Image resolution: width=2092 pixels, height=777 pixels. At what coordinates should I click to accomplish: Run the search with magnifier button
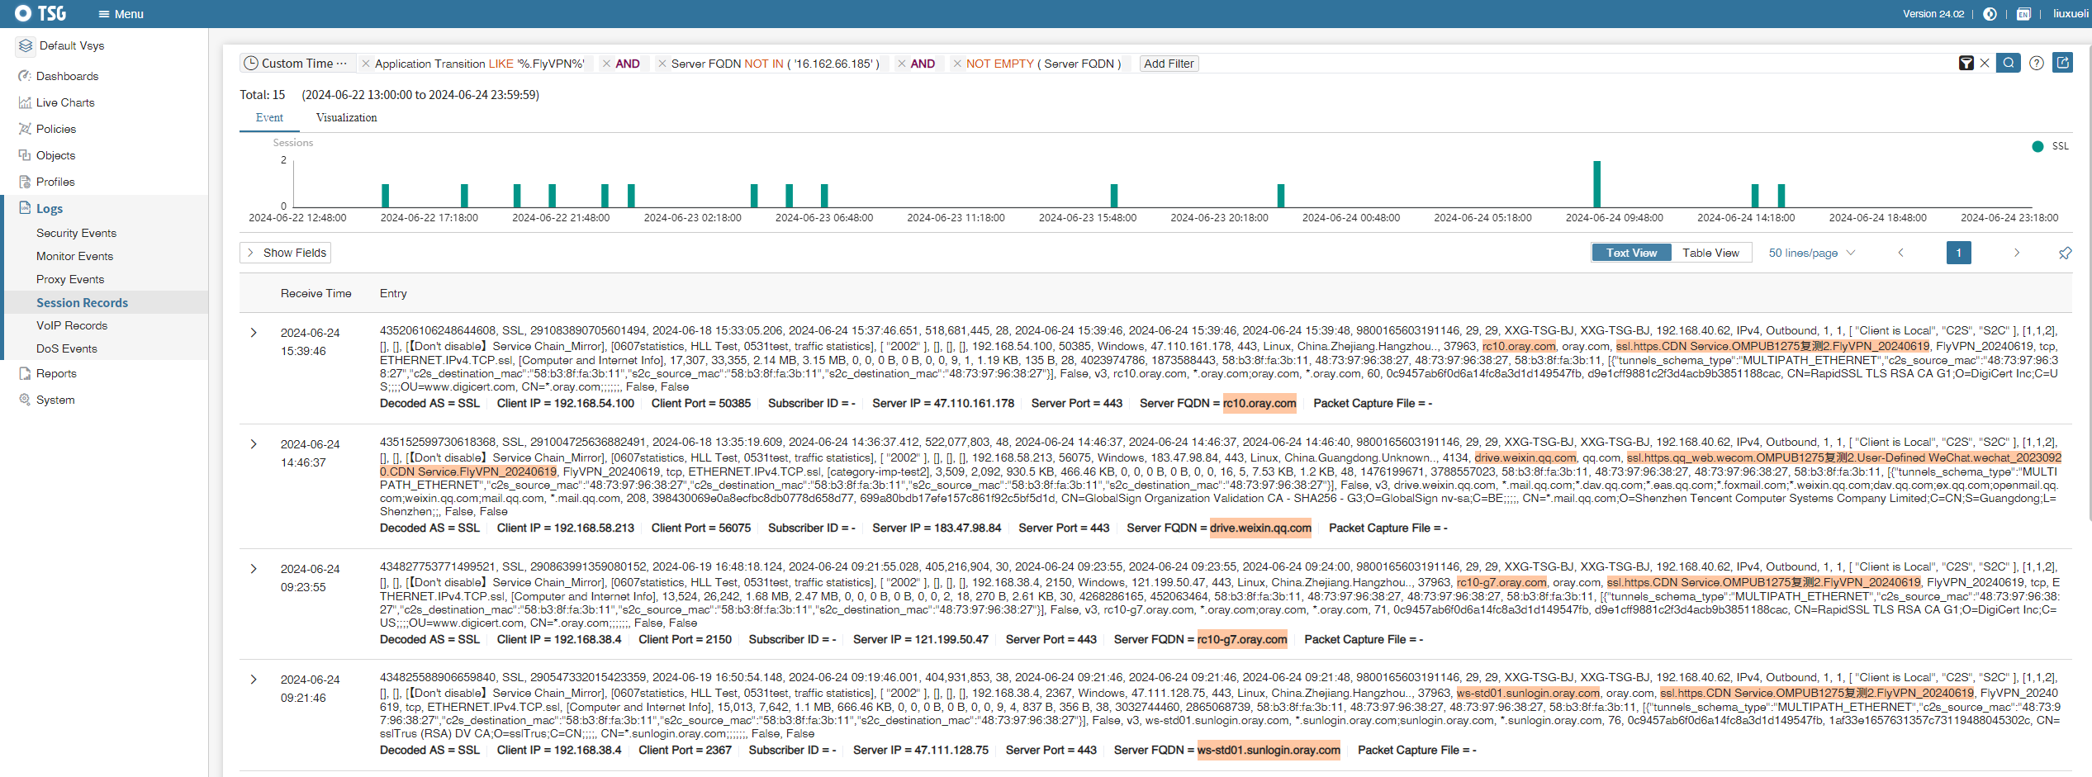[2009, 63]
